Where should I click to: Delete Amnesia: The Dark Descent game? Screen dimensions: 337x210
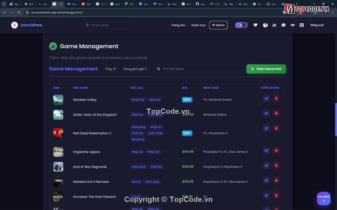click(276, 196)
